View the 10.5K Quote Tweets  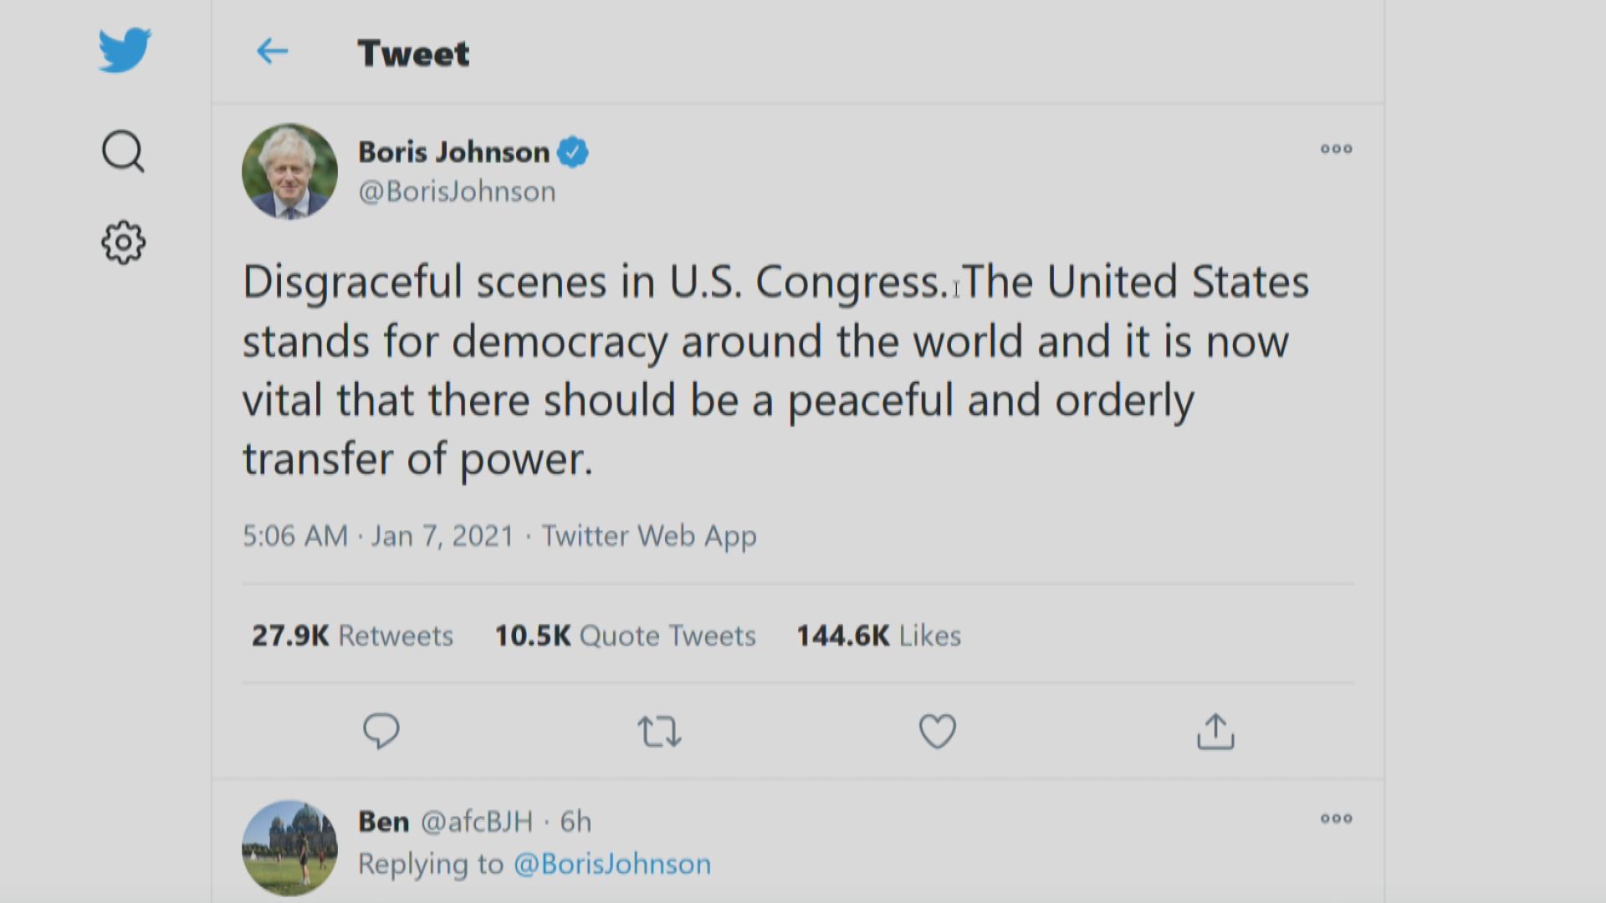[x=625, y=635]
